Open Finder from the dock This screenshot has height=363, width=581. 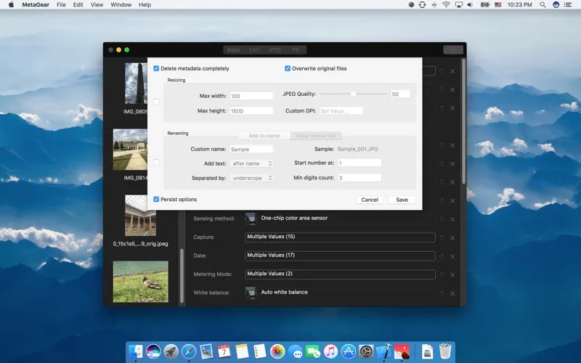click(x=136, y=351)
